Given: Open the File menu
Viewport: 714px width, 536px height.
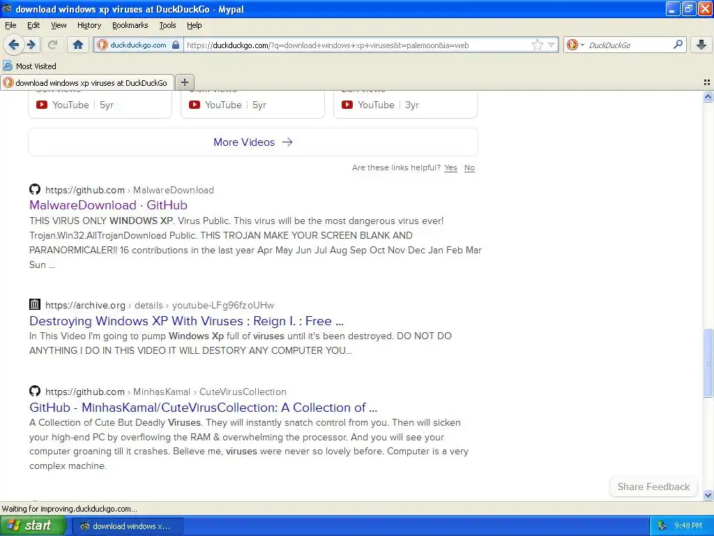Looking at the screenshot, I should pos(10,25).
